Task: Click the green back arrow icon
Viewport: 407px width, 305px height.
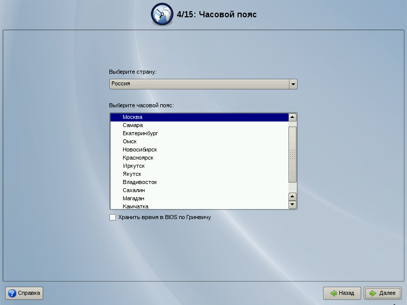Action: click(x=333, y=293)
